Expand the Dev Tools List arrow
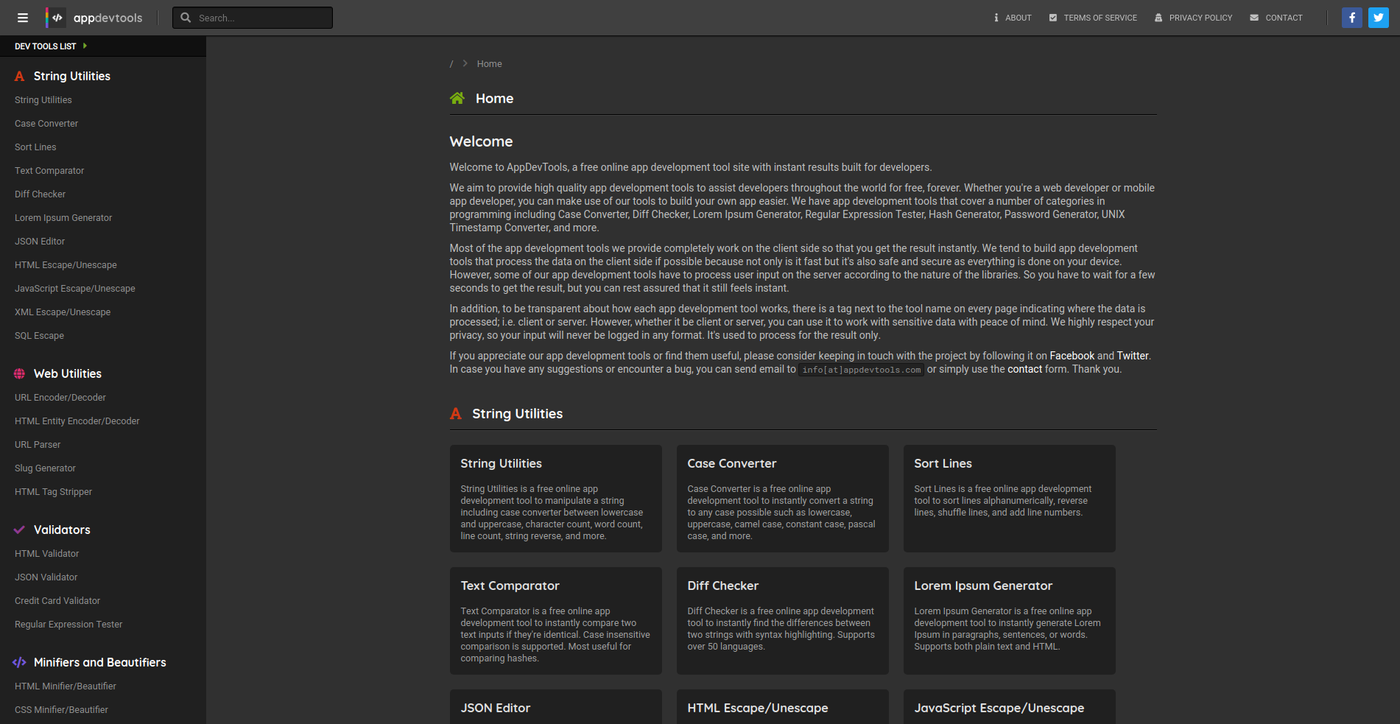Viewport: 1400px width, 724px height. pyautogui.click(x=85, y=46)
